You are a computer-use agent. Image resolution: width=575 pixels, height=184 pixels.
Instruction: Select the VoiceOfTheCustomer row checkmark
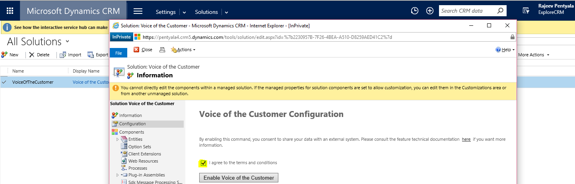[x=4, y=82]
